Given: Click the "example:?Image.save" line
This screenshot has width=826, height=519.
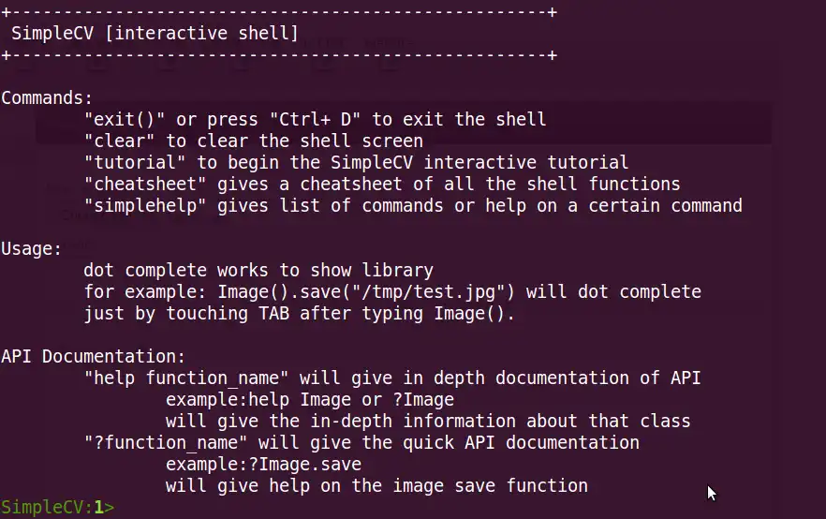Looking at the screenshot, I should [263, 464].
